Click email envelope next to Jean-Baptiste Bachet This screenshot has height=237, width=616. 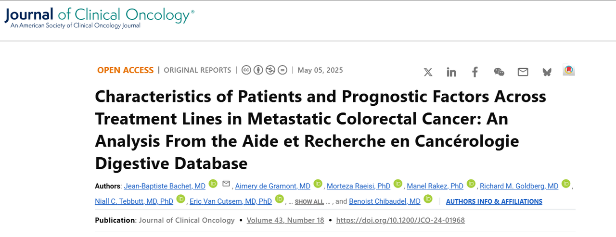click(226, 184)
